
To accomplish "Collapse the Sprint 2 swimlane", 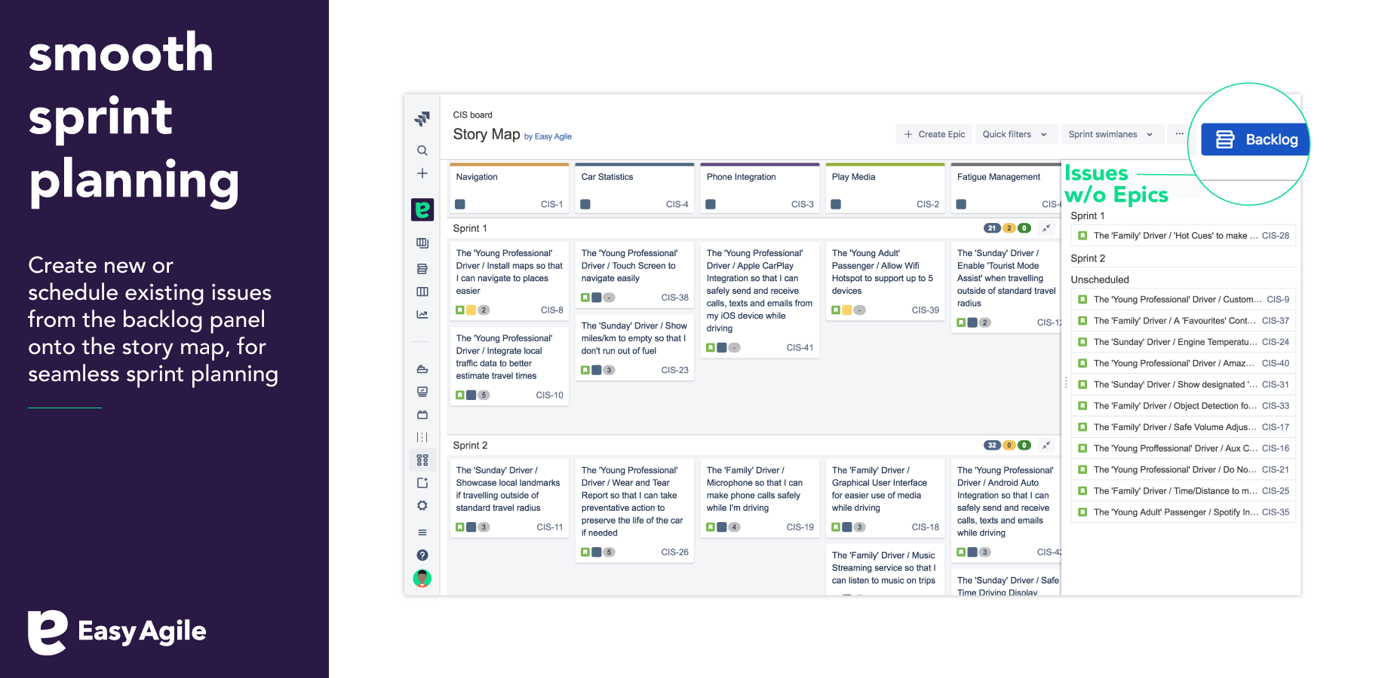I will click(1046, 445).
